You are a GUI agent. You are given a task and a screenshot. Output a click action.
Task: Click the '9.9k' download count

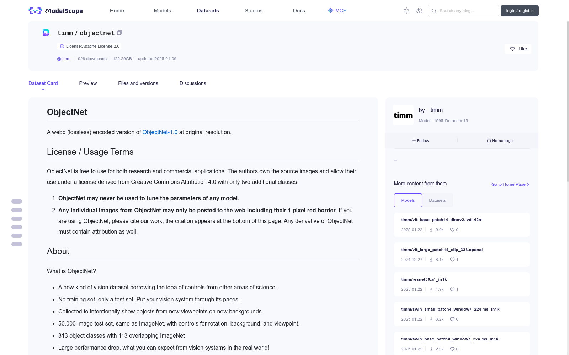click(x=440, y=230)
